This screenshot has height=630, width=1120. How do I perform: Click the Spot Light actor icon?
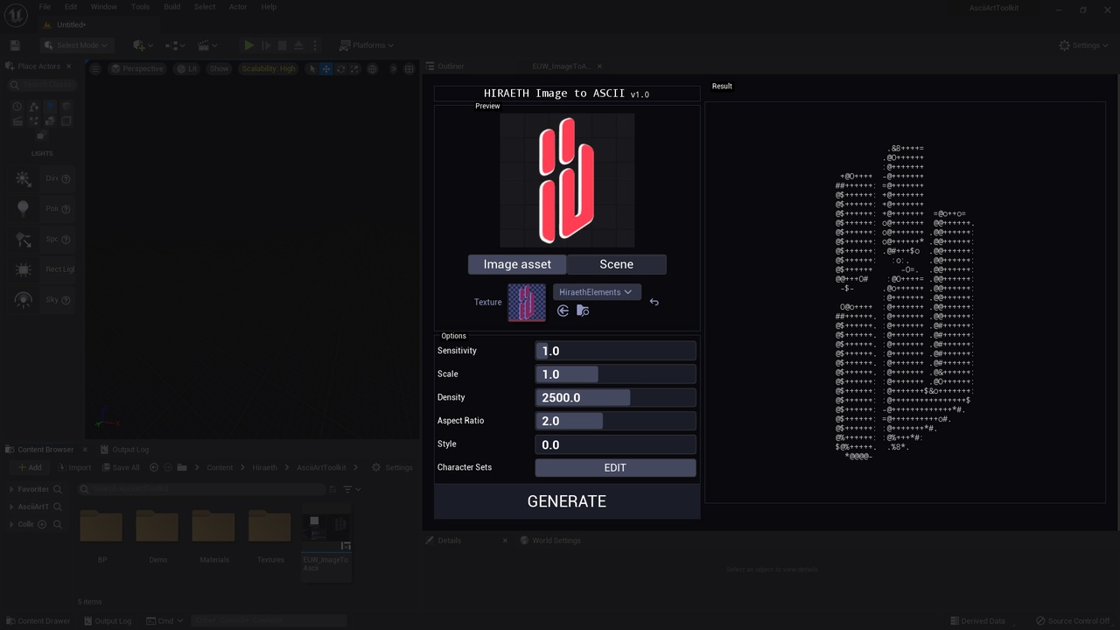pyautogui.click(x=24, y=239)
